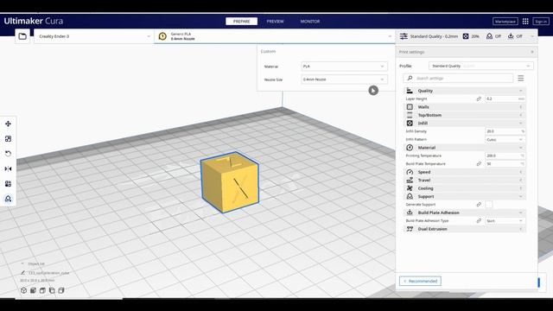Edit the Printing Temperature value field
The width and height of the screenshot is (553, 311).
tap(505, 155)
